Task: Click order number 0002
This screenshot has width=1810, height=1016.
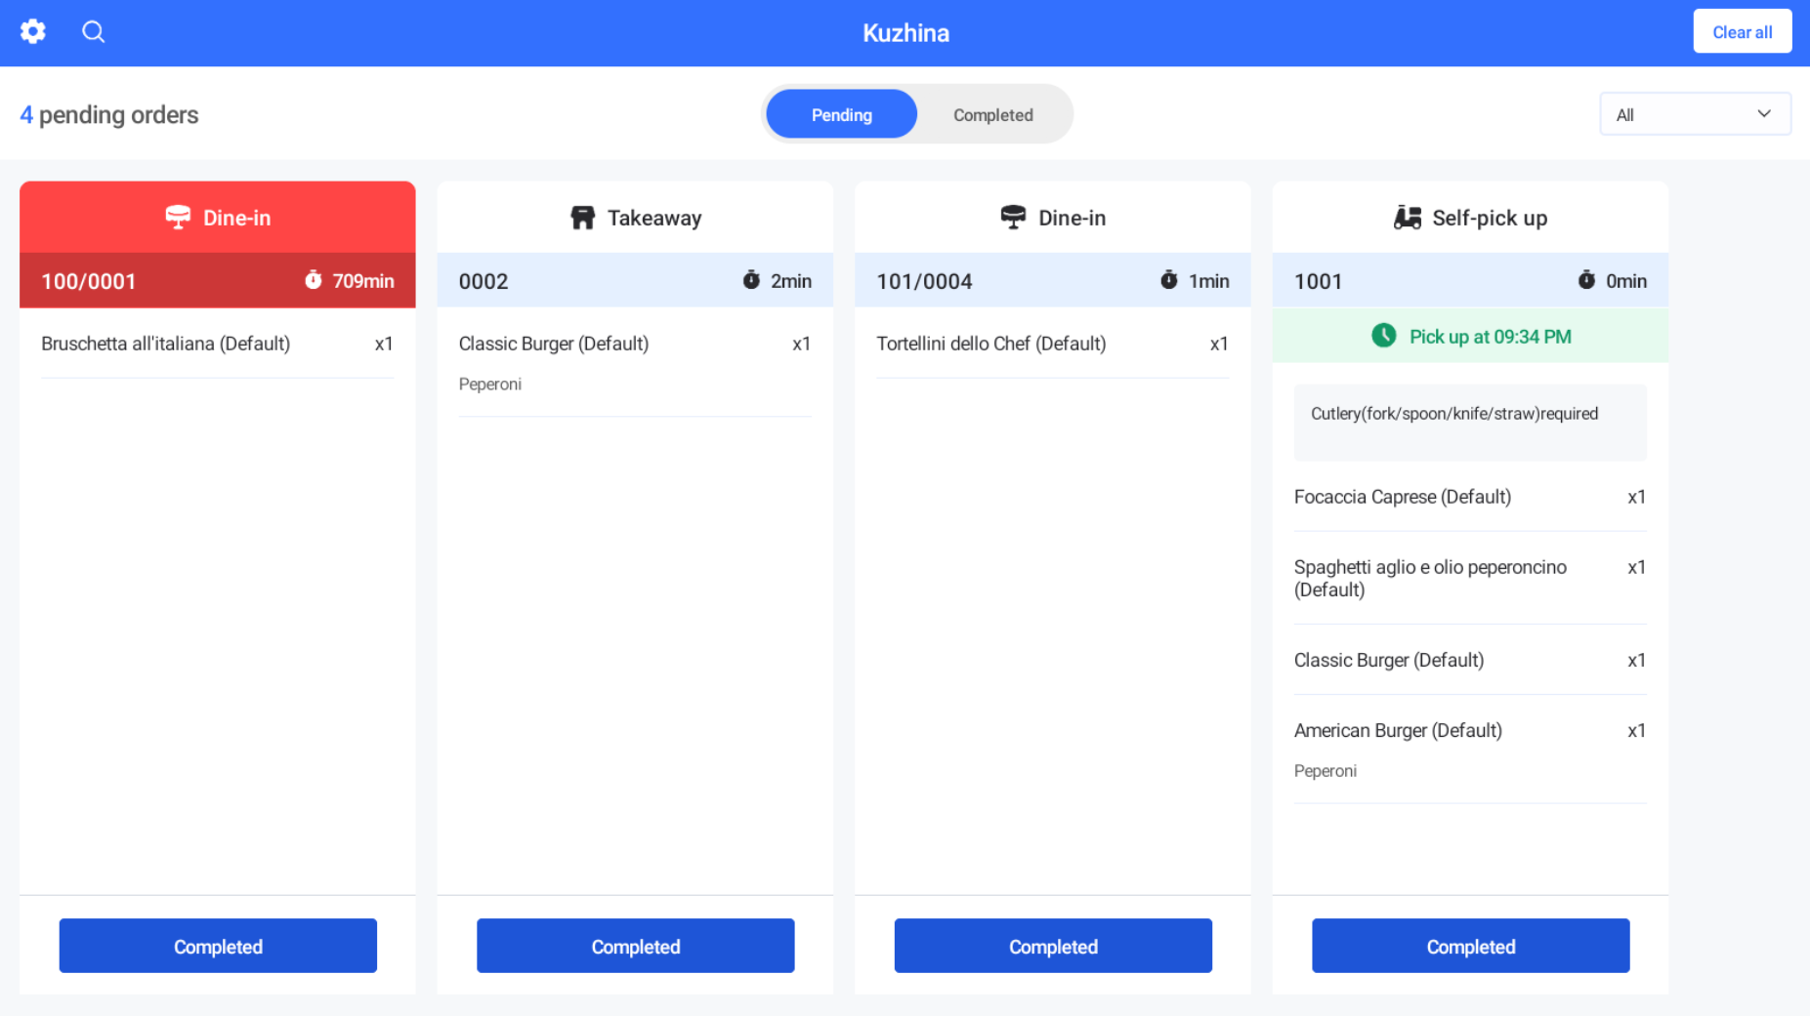Action: 484,281
